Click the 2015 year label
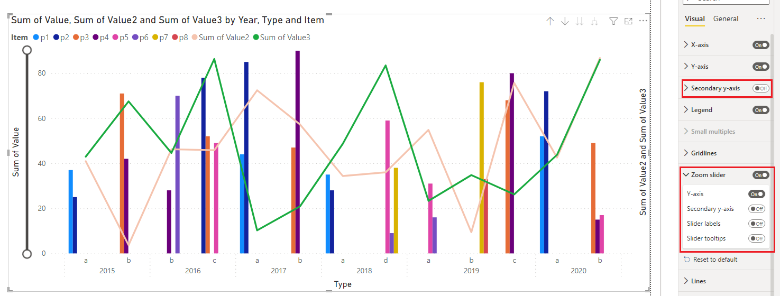 click(x=107, y=271)
